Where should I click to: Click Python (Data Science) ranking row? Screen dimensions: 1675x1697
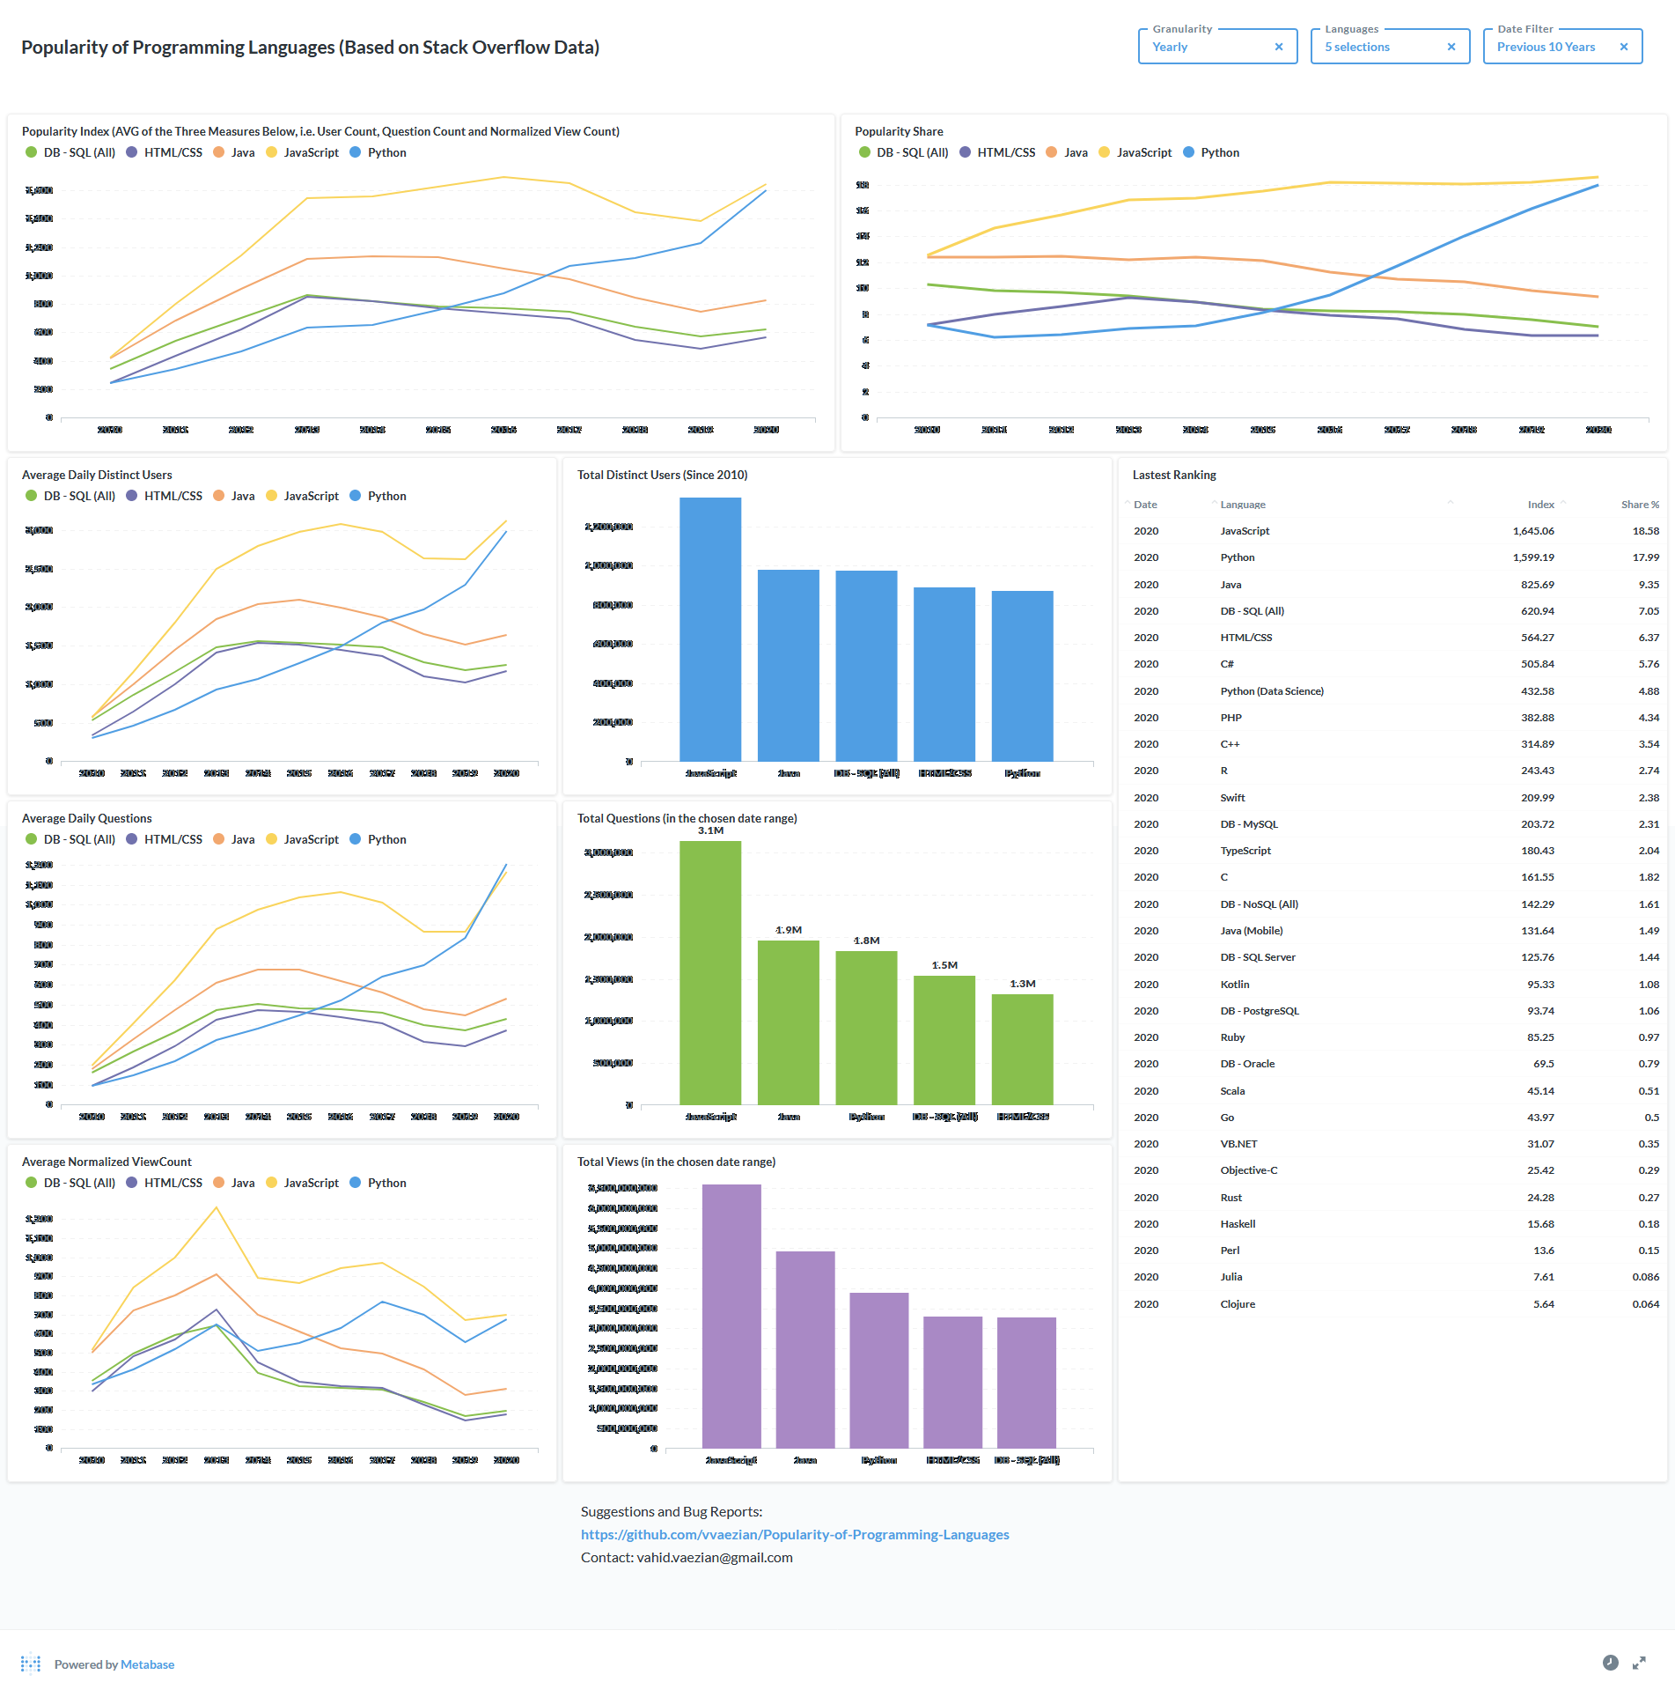[x=1392, y=691]
